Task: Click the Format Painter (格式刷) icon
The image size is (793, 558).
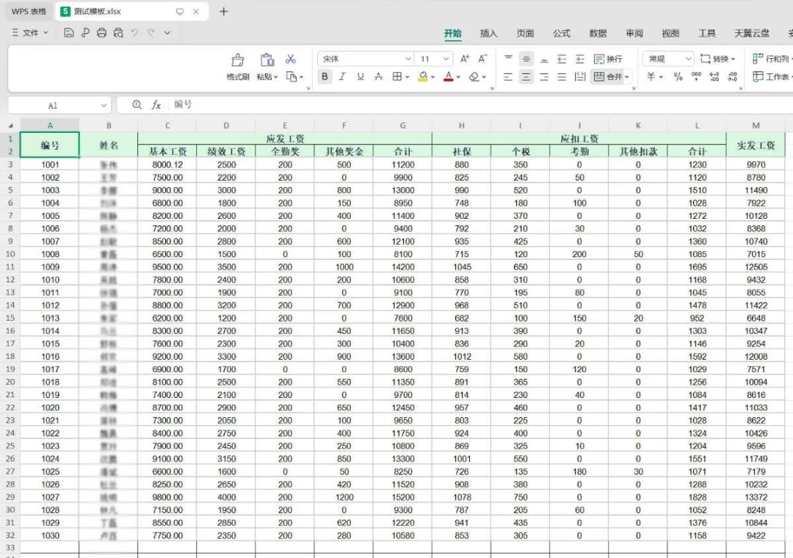Action: click(237, 60)
